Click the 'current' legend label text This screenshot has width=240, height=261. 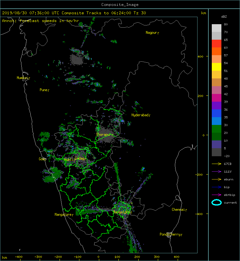click(230, 203)
